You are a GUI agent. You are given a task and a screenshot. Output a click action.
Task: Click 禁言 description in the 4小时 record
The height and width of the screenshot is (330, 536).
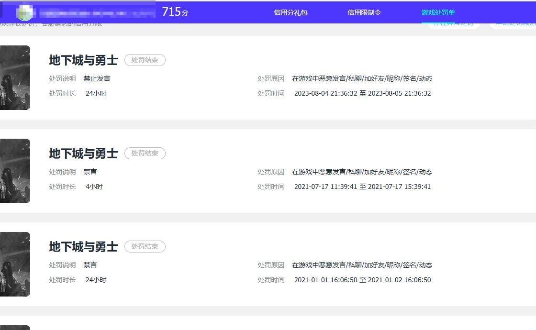pyautogui.click(x=90, y=172)
